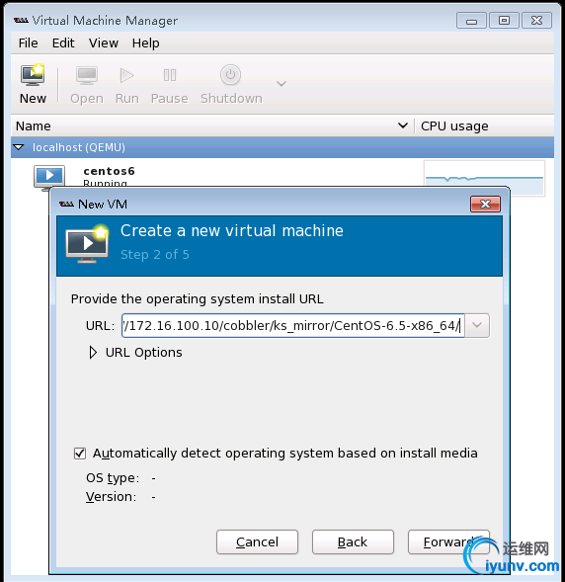Click the Forward button in New VM

pos(448,541)
